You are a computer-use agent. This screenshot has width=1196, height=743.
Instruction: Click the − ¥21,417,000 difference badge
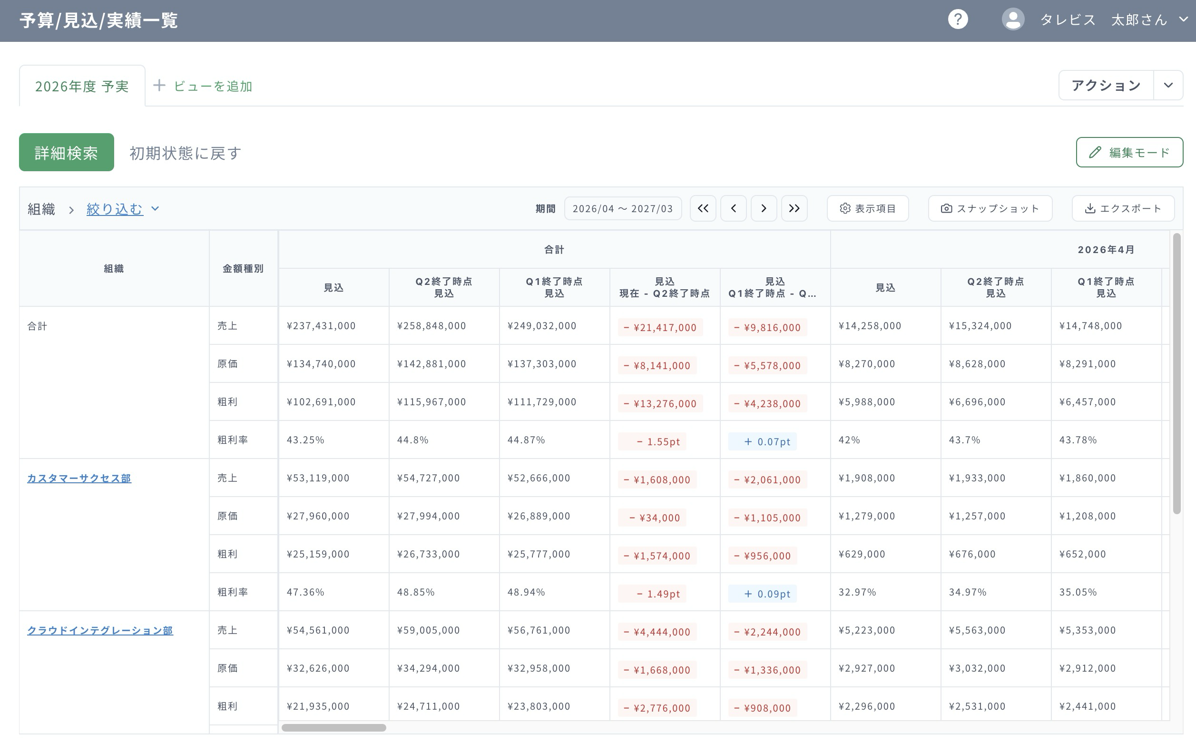(660, 327)
